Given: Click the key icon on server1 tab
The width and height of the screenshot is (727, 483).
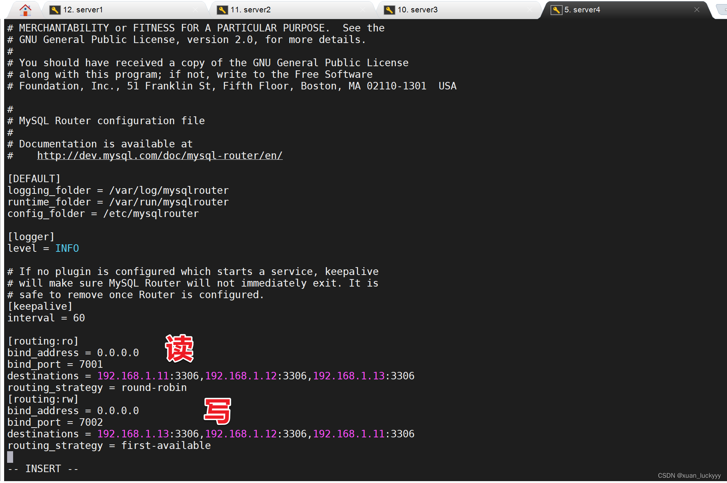Looking at the screenshot, I should [x=55, y=10].
